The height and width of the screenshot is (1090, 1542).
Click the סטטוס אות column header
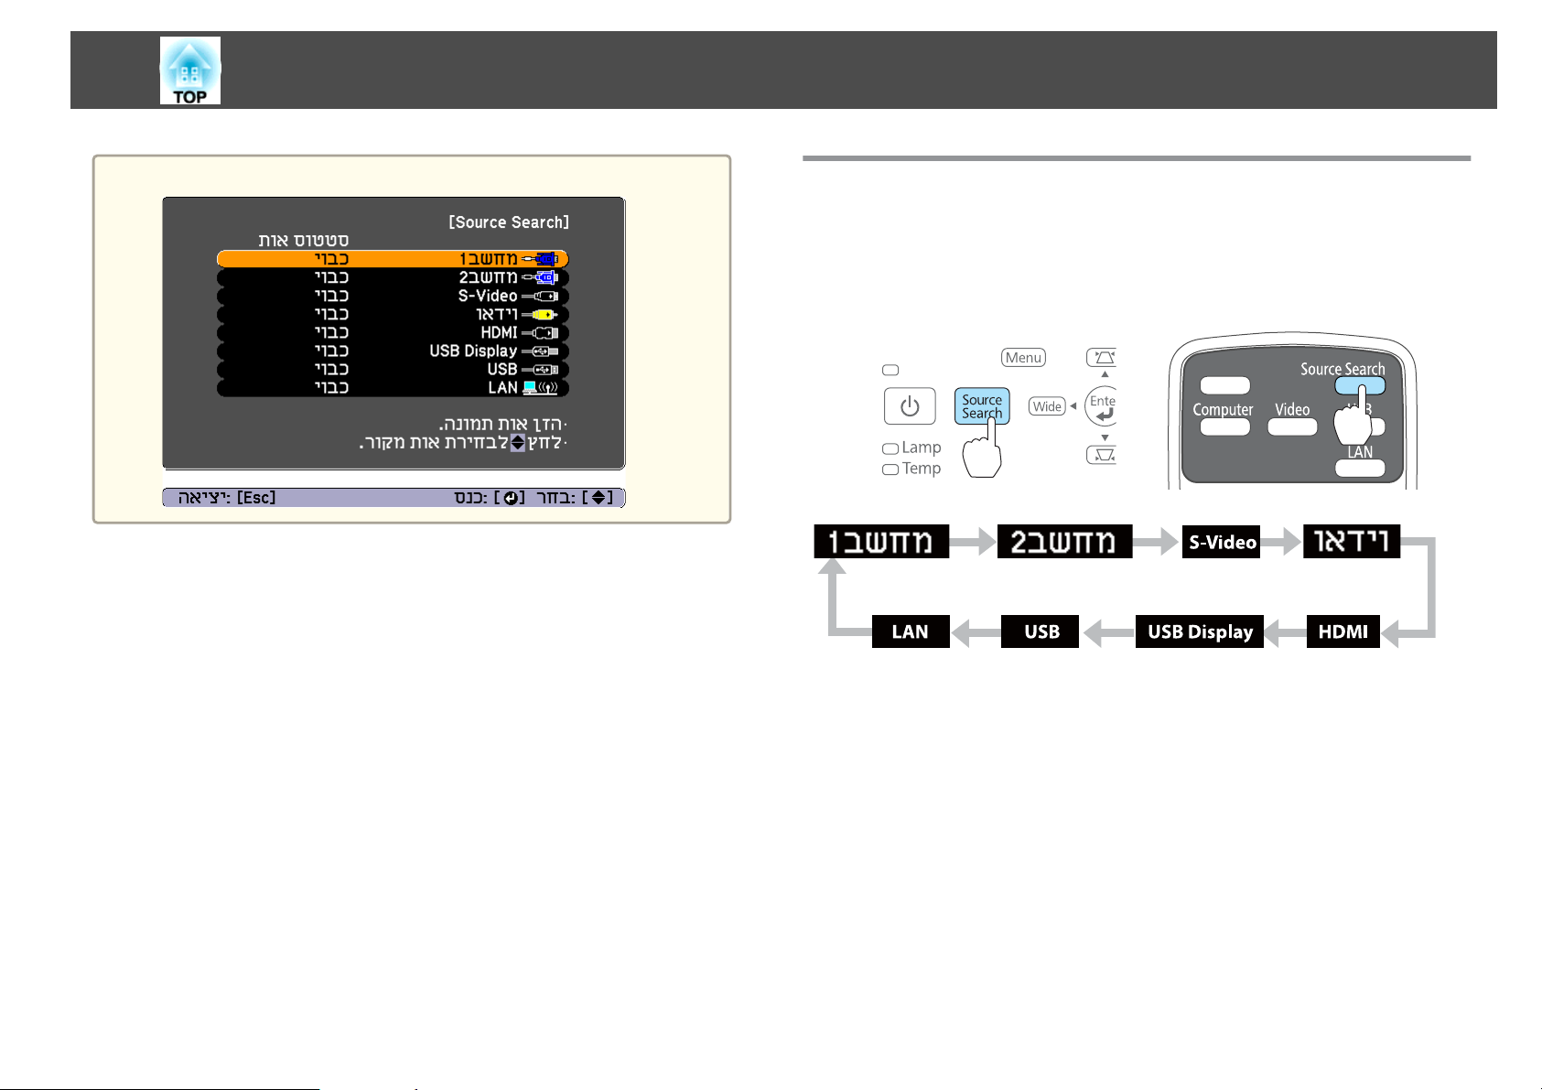304,241
